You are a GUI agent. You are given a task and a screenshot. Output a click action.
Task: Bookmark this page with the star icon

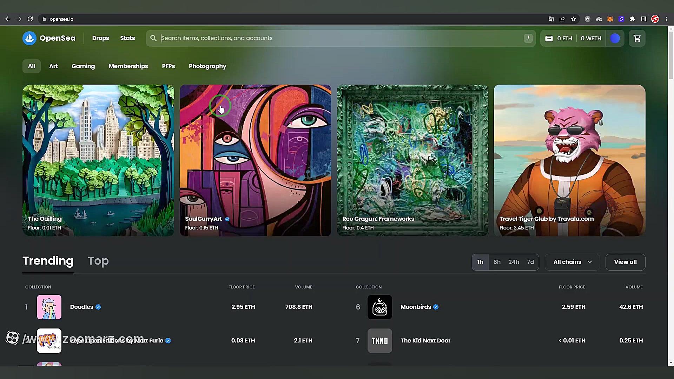[x=574, y=19]
